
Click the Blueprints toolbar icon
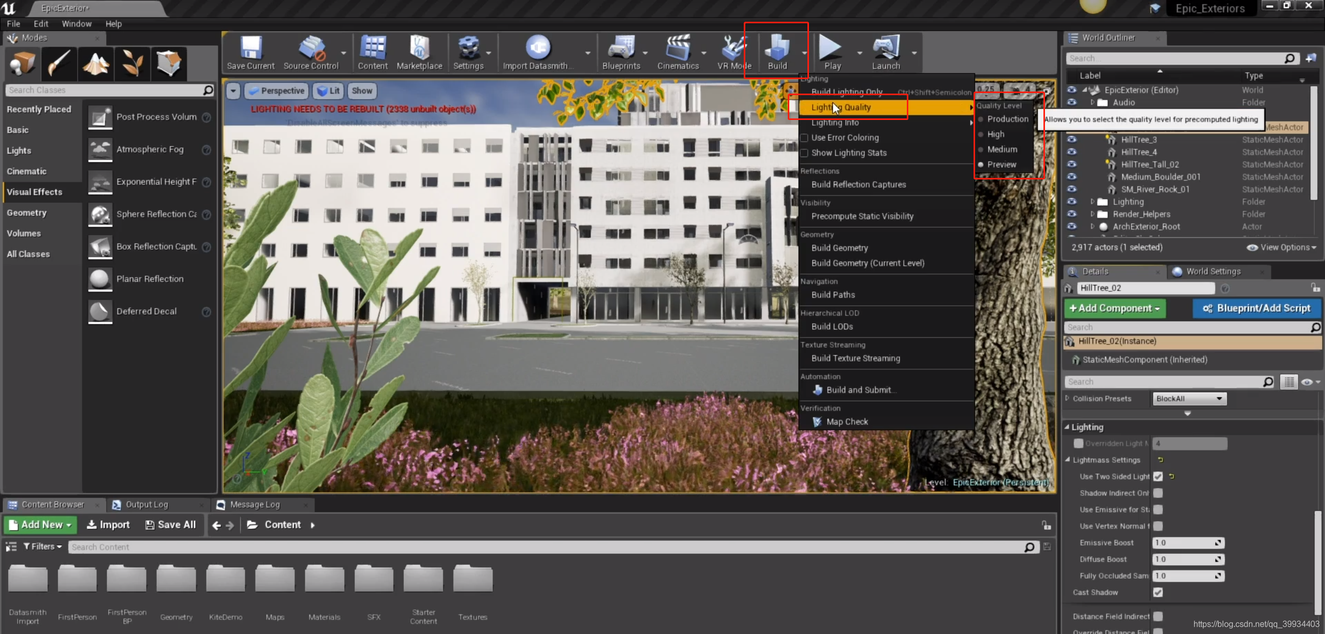point(621,52)
